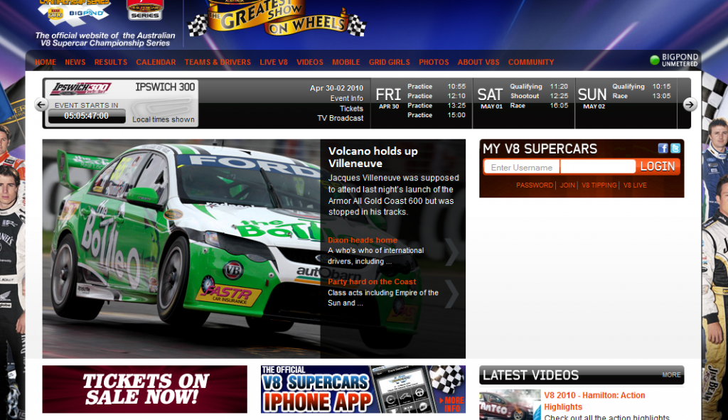728x420 pixels.
Task: Click the password field beside username
Action: (598, 167)
